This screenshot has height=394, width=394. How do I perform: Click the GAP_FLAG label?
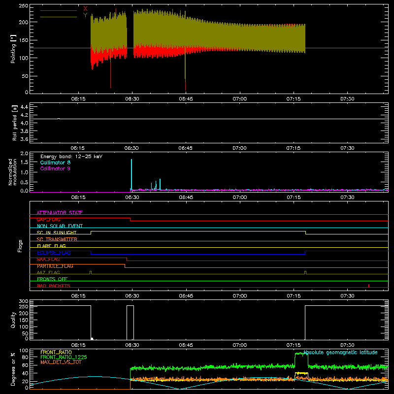(x=48, y=219)
